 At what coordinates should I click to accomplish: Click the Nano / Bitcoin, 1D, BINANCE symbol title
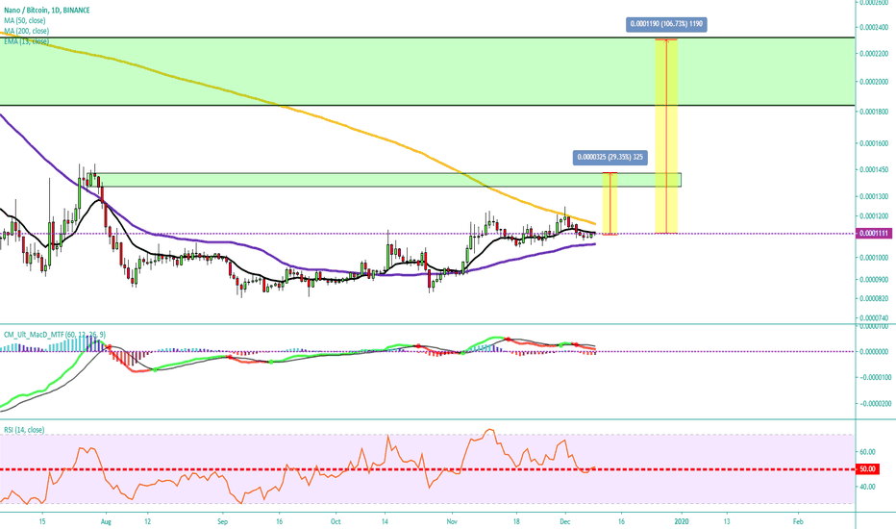(x=47, y=11)
